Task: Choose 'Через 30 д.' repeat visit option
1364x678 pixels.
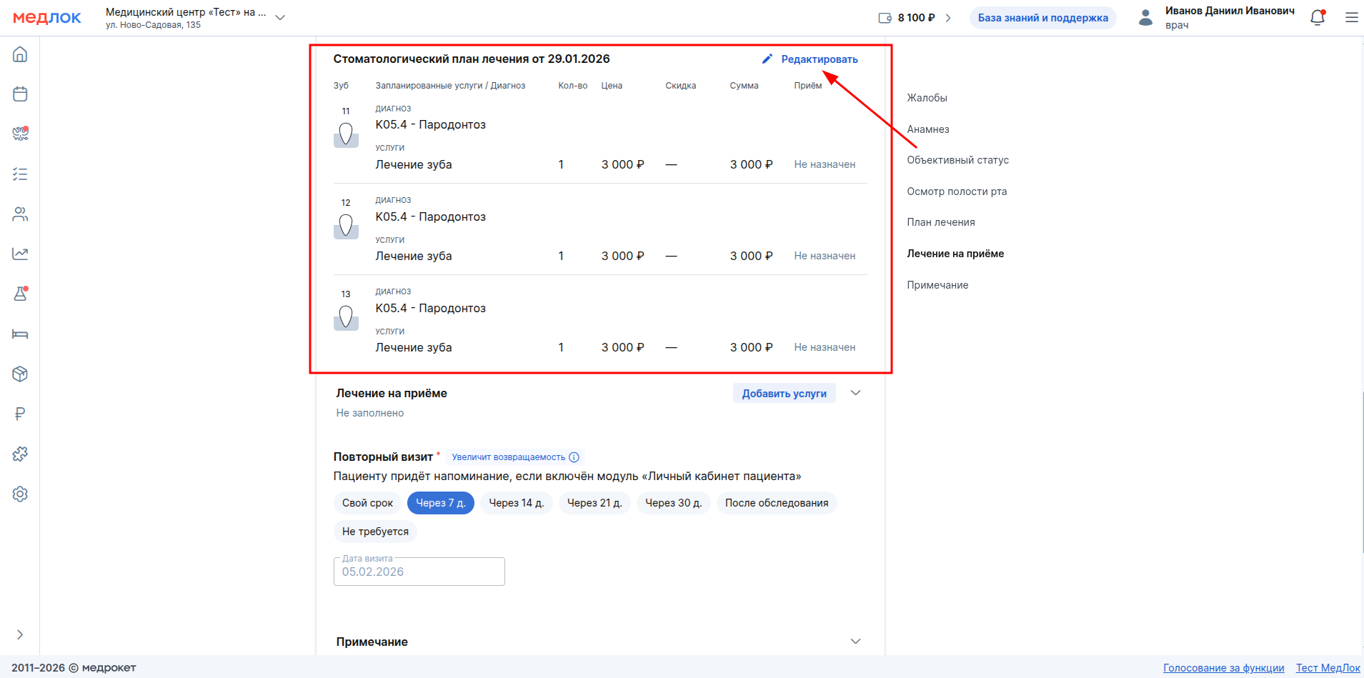Action: (673, 503)
